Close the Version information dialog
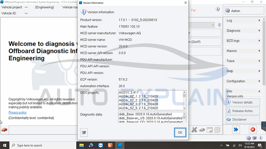This screenshot has height=149, width=266. tap(186, 3)
